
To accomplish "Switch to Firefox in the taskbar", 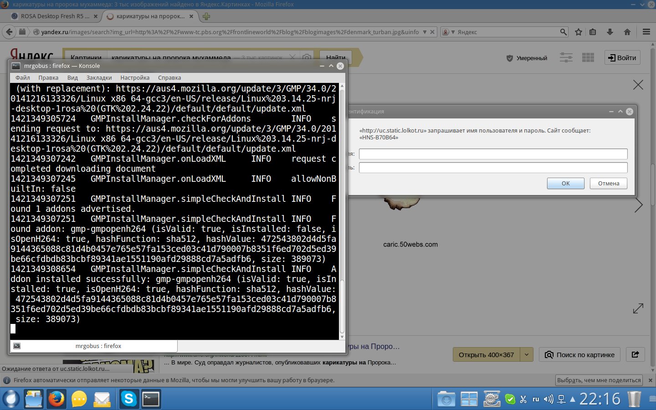I will (x=56, y=399).
